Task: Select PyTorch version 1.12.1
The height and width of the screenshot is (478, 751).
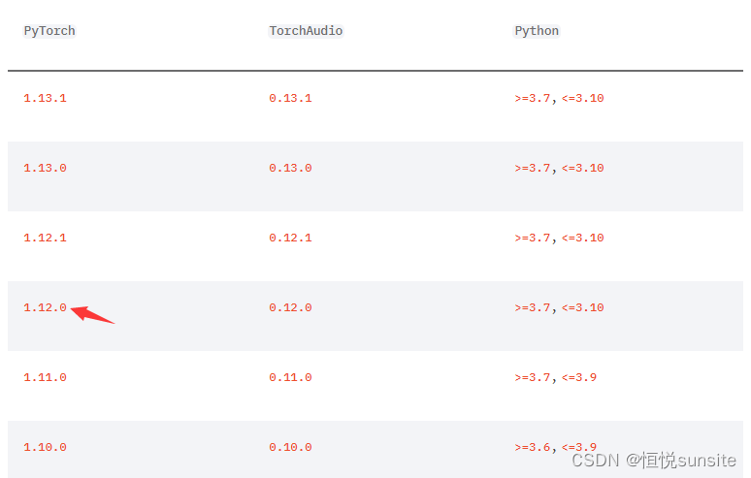Action: [45, 238]
